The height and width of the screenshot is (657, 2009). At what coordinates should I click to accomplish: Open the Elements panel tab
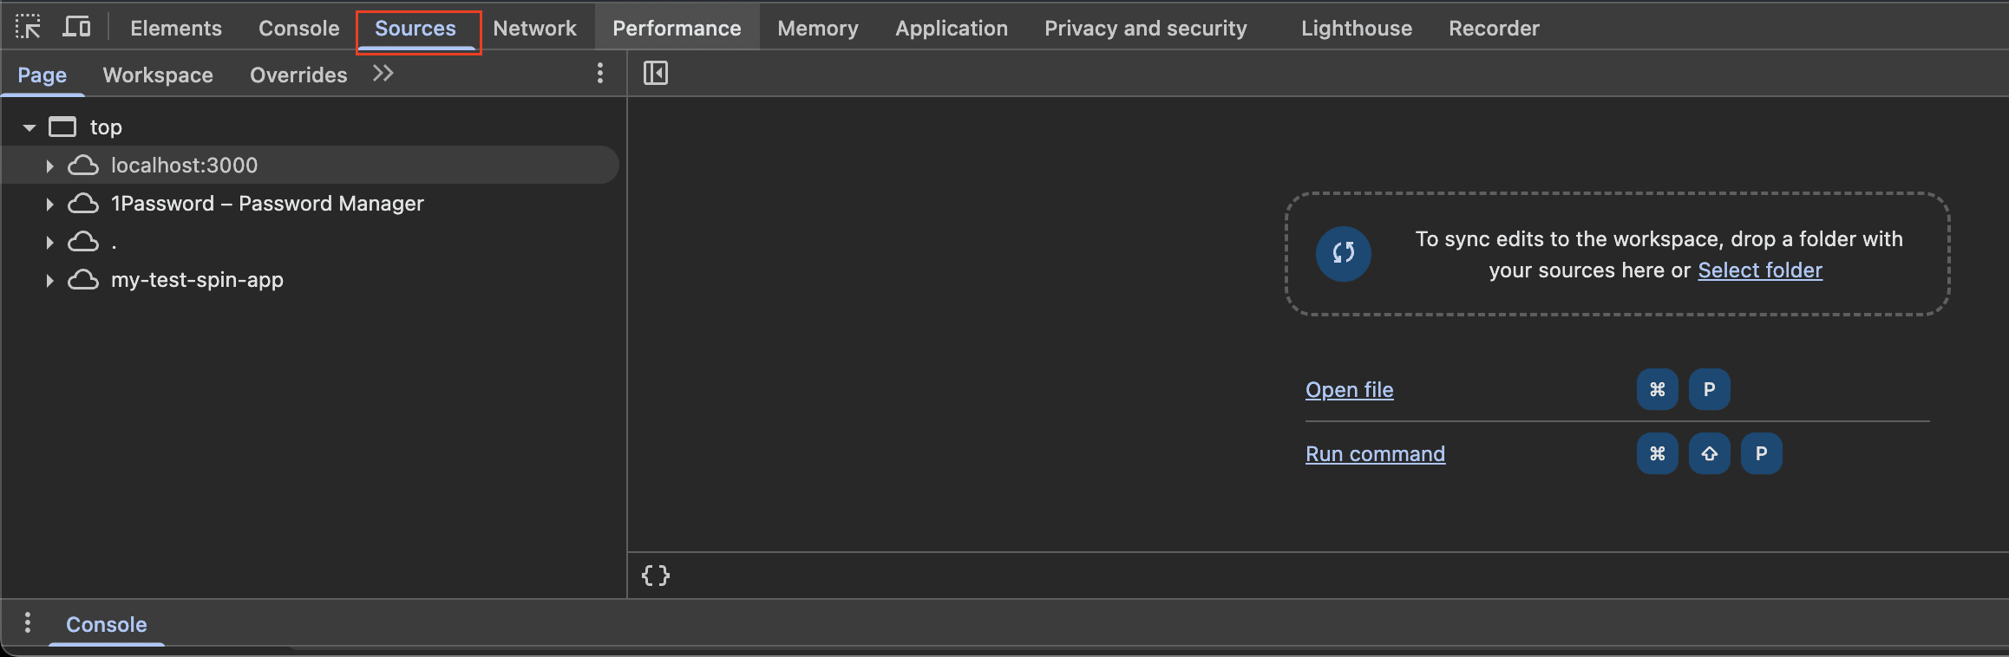tap(176, 29)
